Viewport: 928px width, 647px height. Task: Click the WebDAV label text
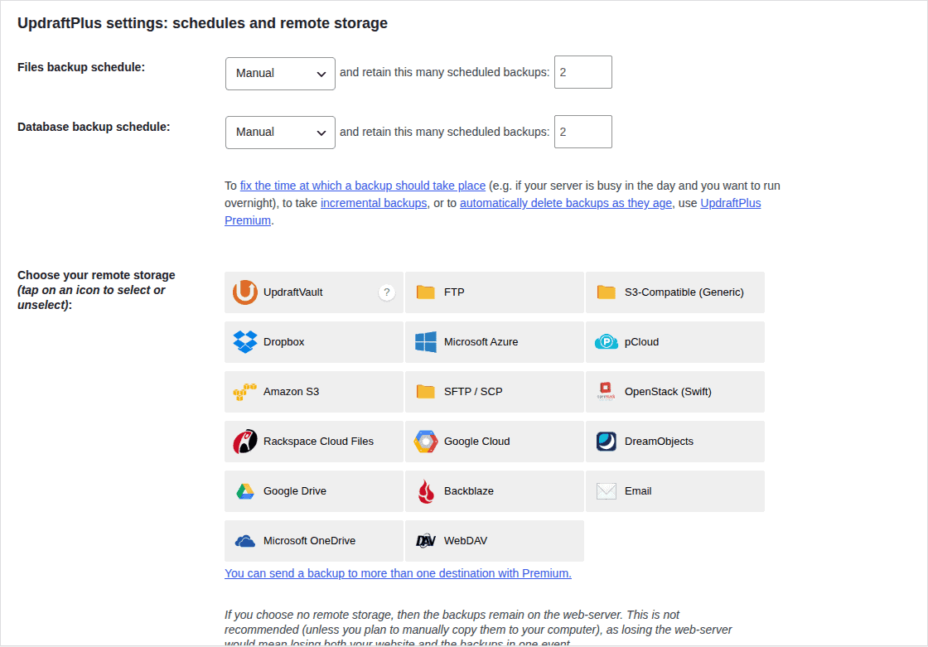pos(466,540)
